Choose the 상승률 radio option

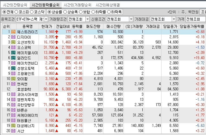coord(49,12)
